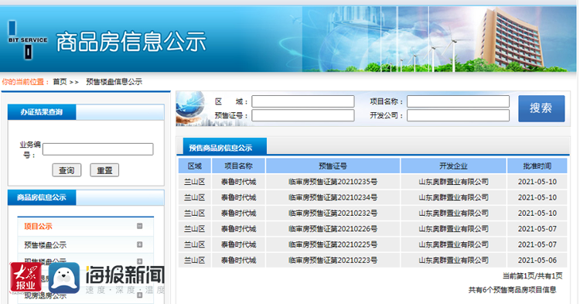Click the 当前第1页/共有1页 pagination text

click(x=532, y=276)
